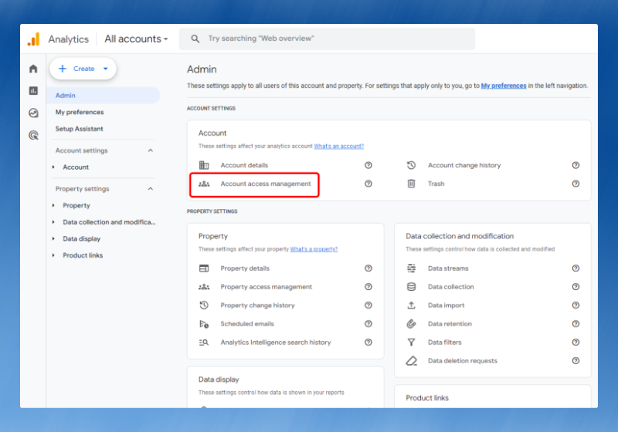Expand the Data display tree arrow
This screenshot has width=618, height=432.
click(53, 239)
